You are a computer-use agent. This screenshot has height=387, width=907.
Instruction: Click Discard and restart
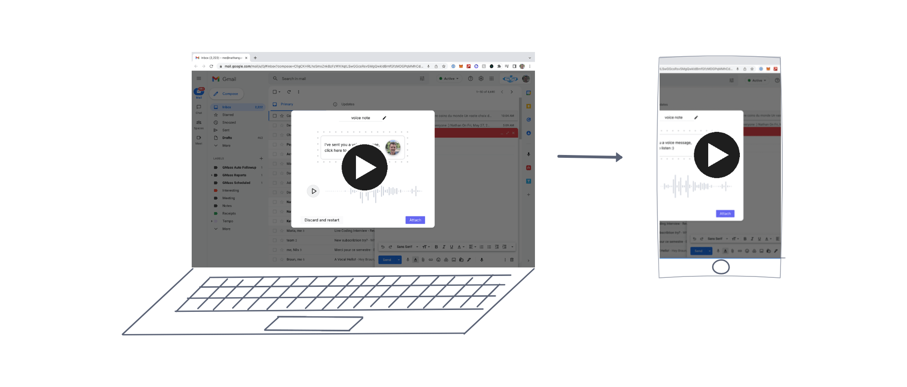coord(322,220)
